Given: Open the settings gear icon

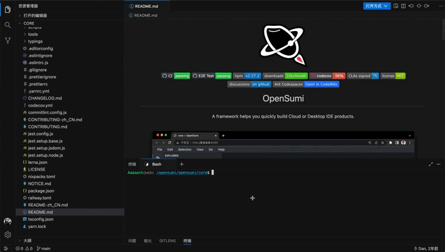Looking at the screenshot, I should 8,235.
